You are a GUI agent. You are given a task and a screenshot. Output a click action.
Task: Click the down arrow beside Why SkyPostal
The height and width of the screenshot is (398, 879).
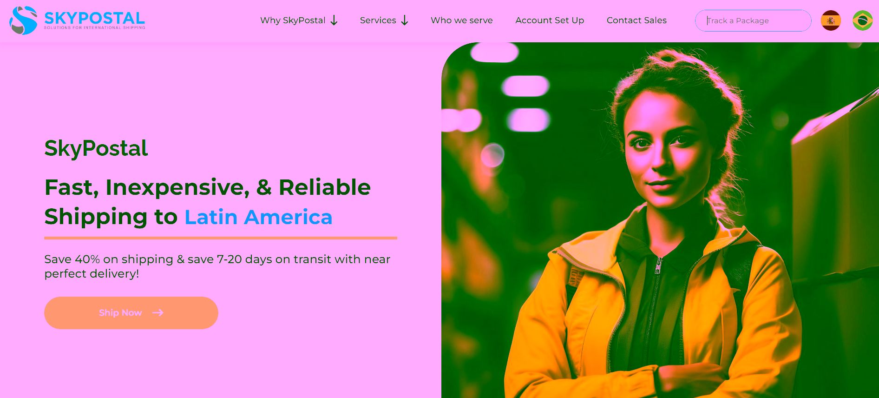pos(334,20)
